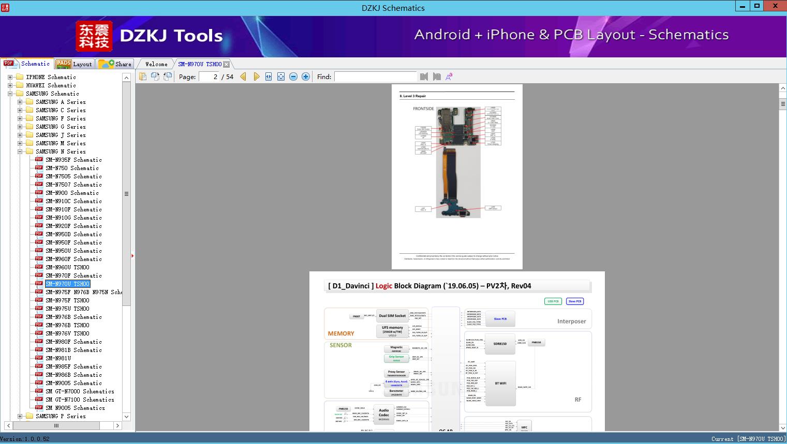Click the DZKJ red logo in banner
This screenshot has width=787, height=444.
[94, 36]
